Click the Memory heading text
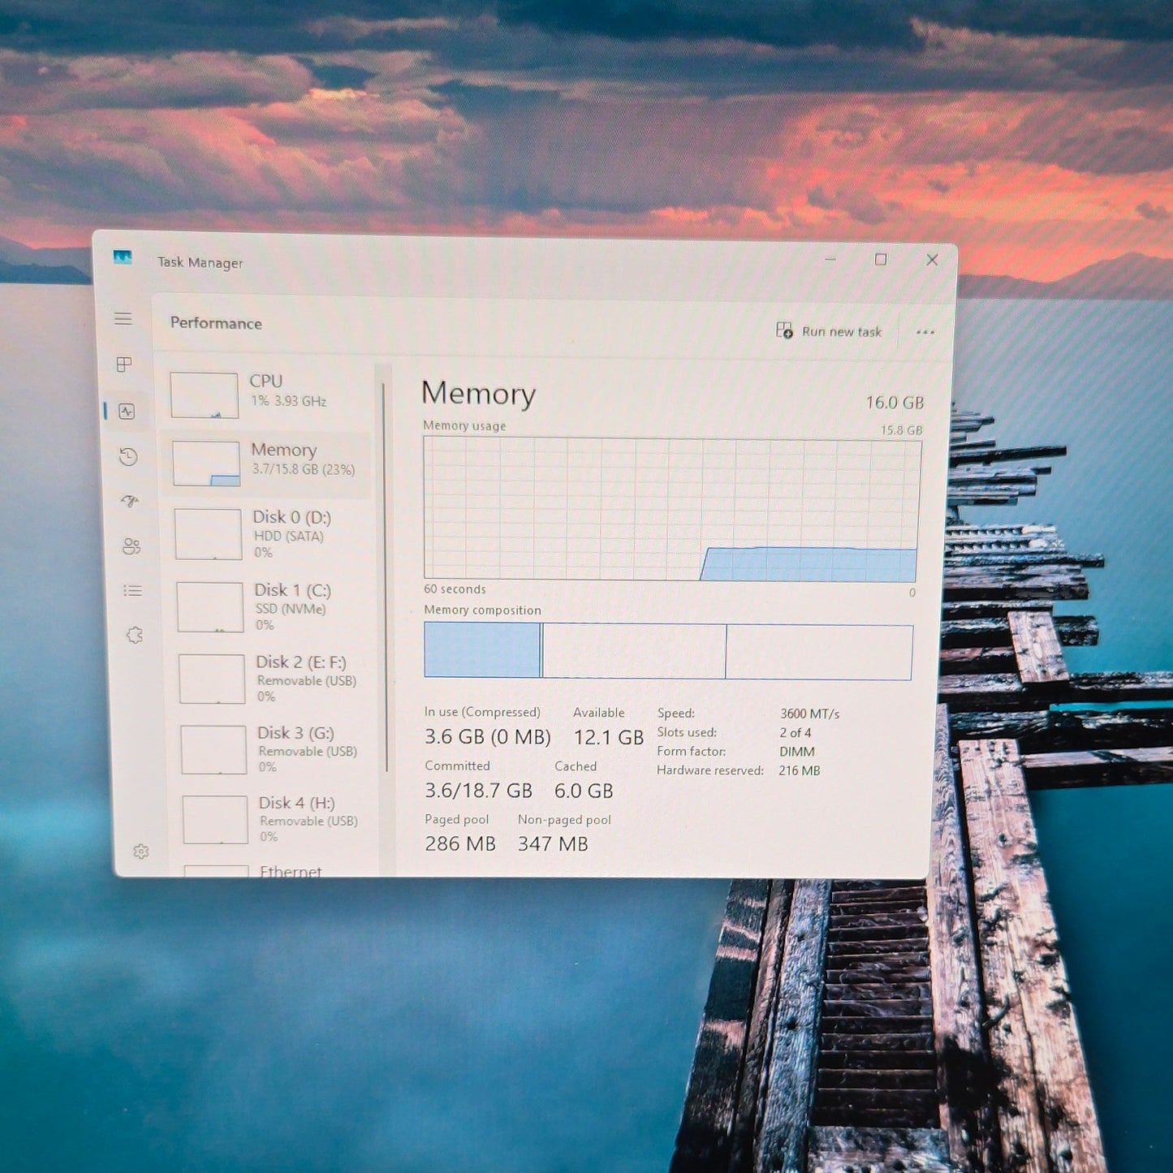 tap(479, 394)
